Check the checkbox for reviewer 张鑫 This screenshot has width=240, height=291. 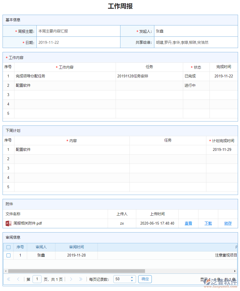(8, 255)
